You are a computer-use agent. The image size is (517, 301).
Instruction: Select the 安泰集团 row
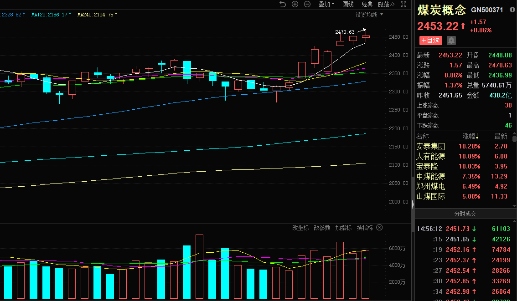[463, 146]
